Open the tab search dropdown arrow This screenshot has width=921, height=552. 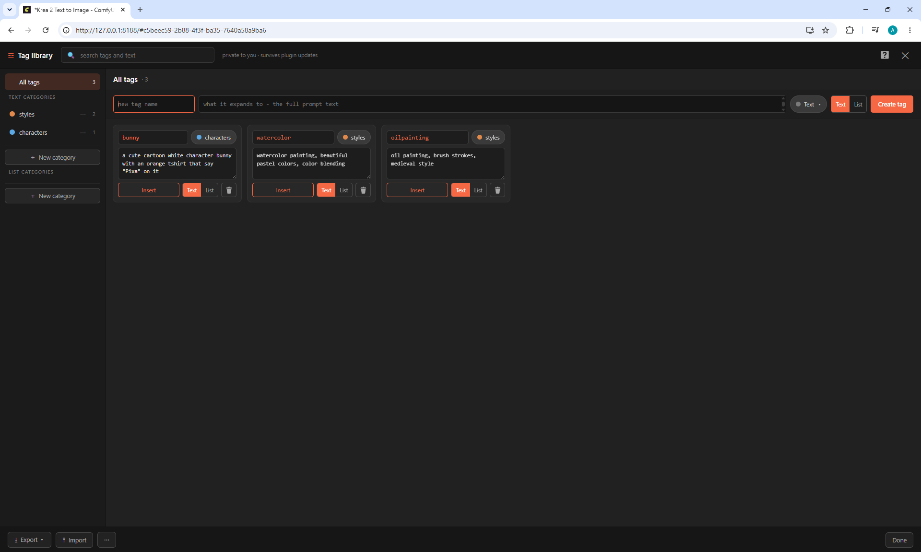click(10, 10)
